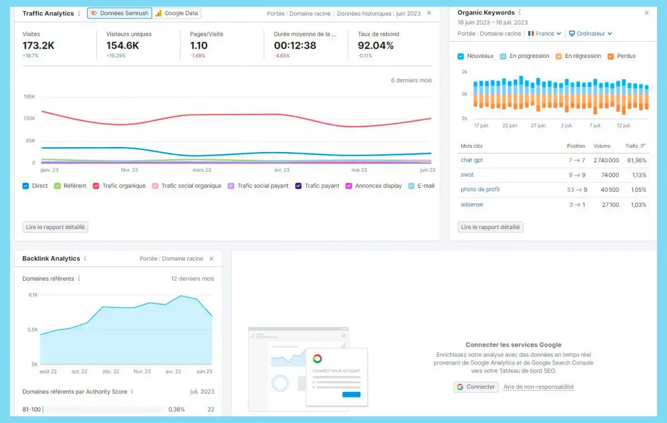667x423 pixels.
Task: Click the Visiteurs uniques 154.6K value
Action: (x=123, y=46)
